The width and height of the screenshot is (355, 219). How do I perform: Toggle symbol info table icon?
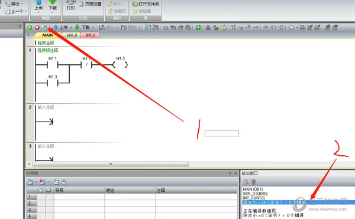302,27
